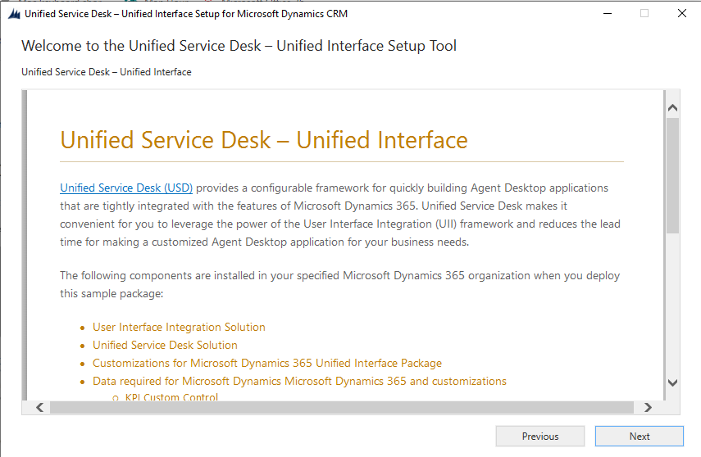Viewport: 701px width, 457px height.
Task: Select 'User Interface Integration Solution' bullet text
Action: tap(179, 327)
